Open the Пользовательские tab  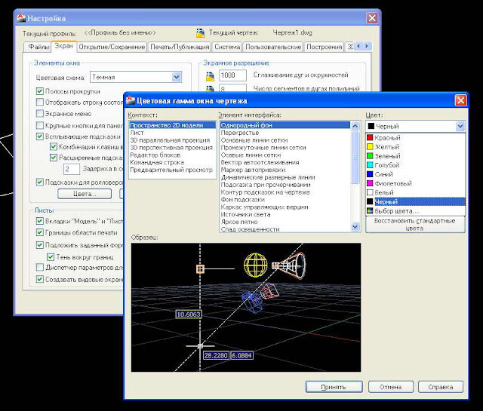click(273, 47)
